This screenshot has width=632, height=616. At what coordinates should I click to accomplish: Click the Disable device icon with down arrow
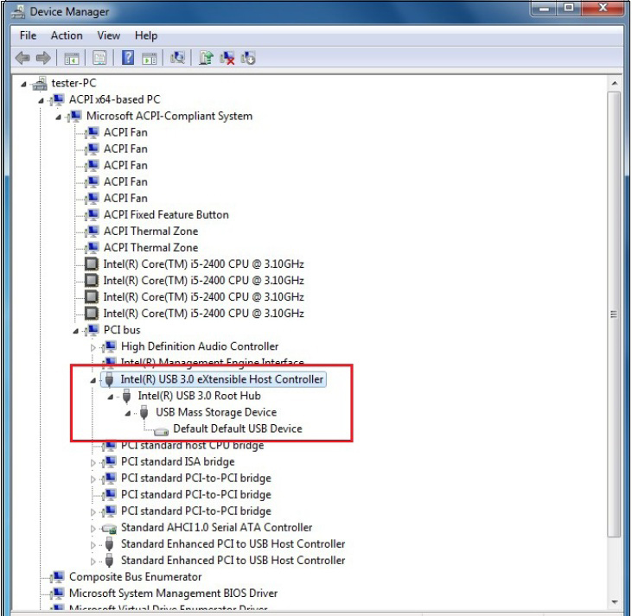click(248, 58)
